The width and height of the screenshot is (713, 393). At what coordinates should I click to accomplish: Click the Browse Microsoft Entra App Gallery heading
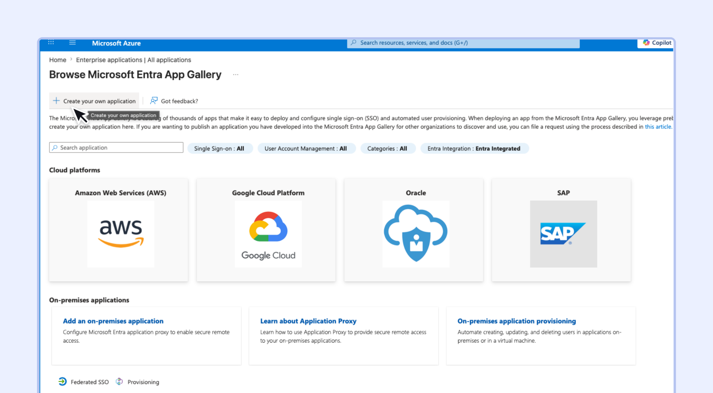coord(135,74)
